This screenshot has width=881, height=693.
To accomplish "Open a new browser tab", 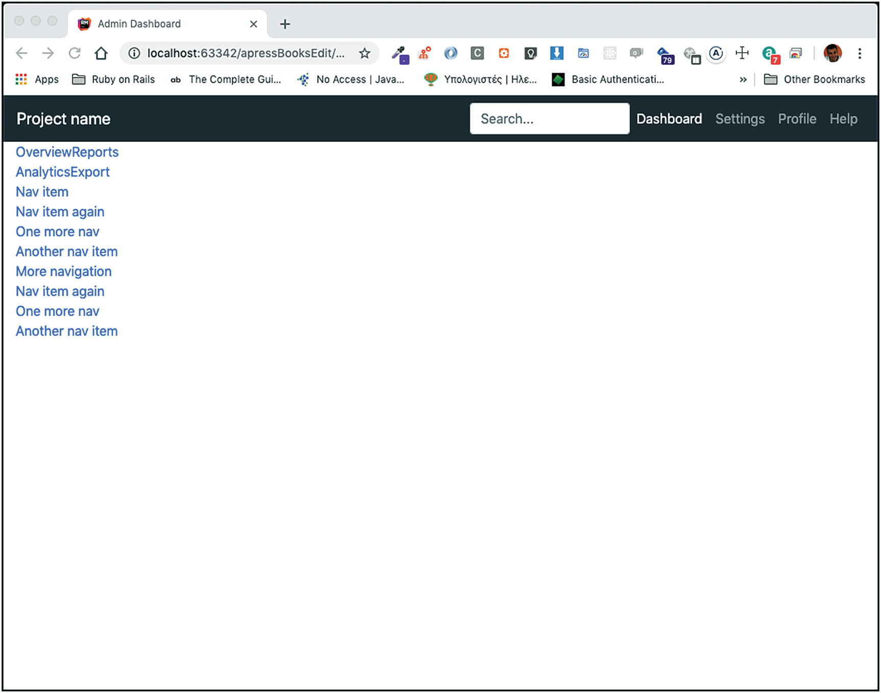I will (285, 24).
